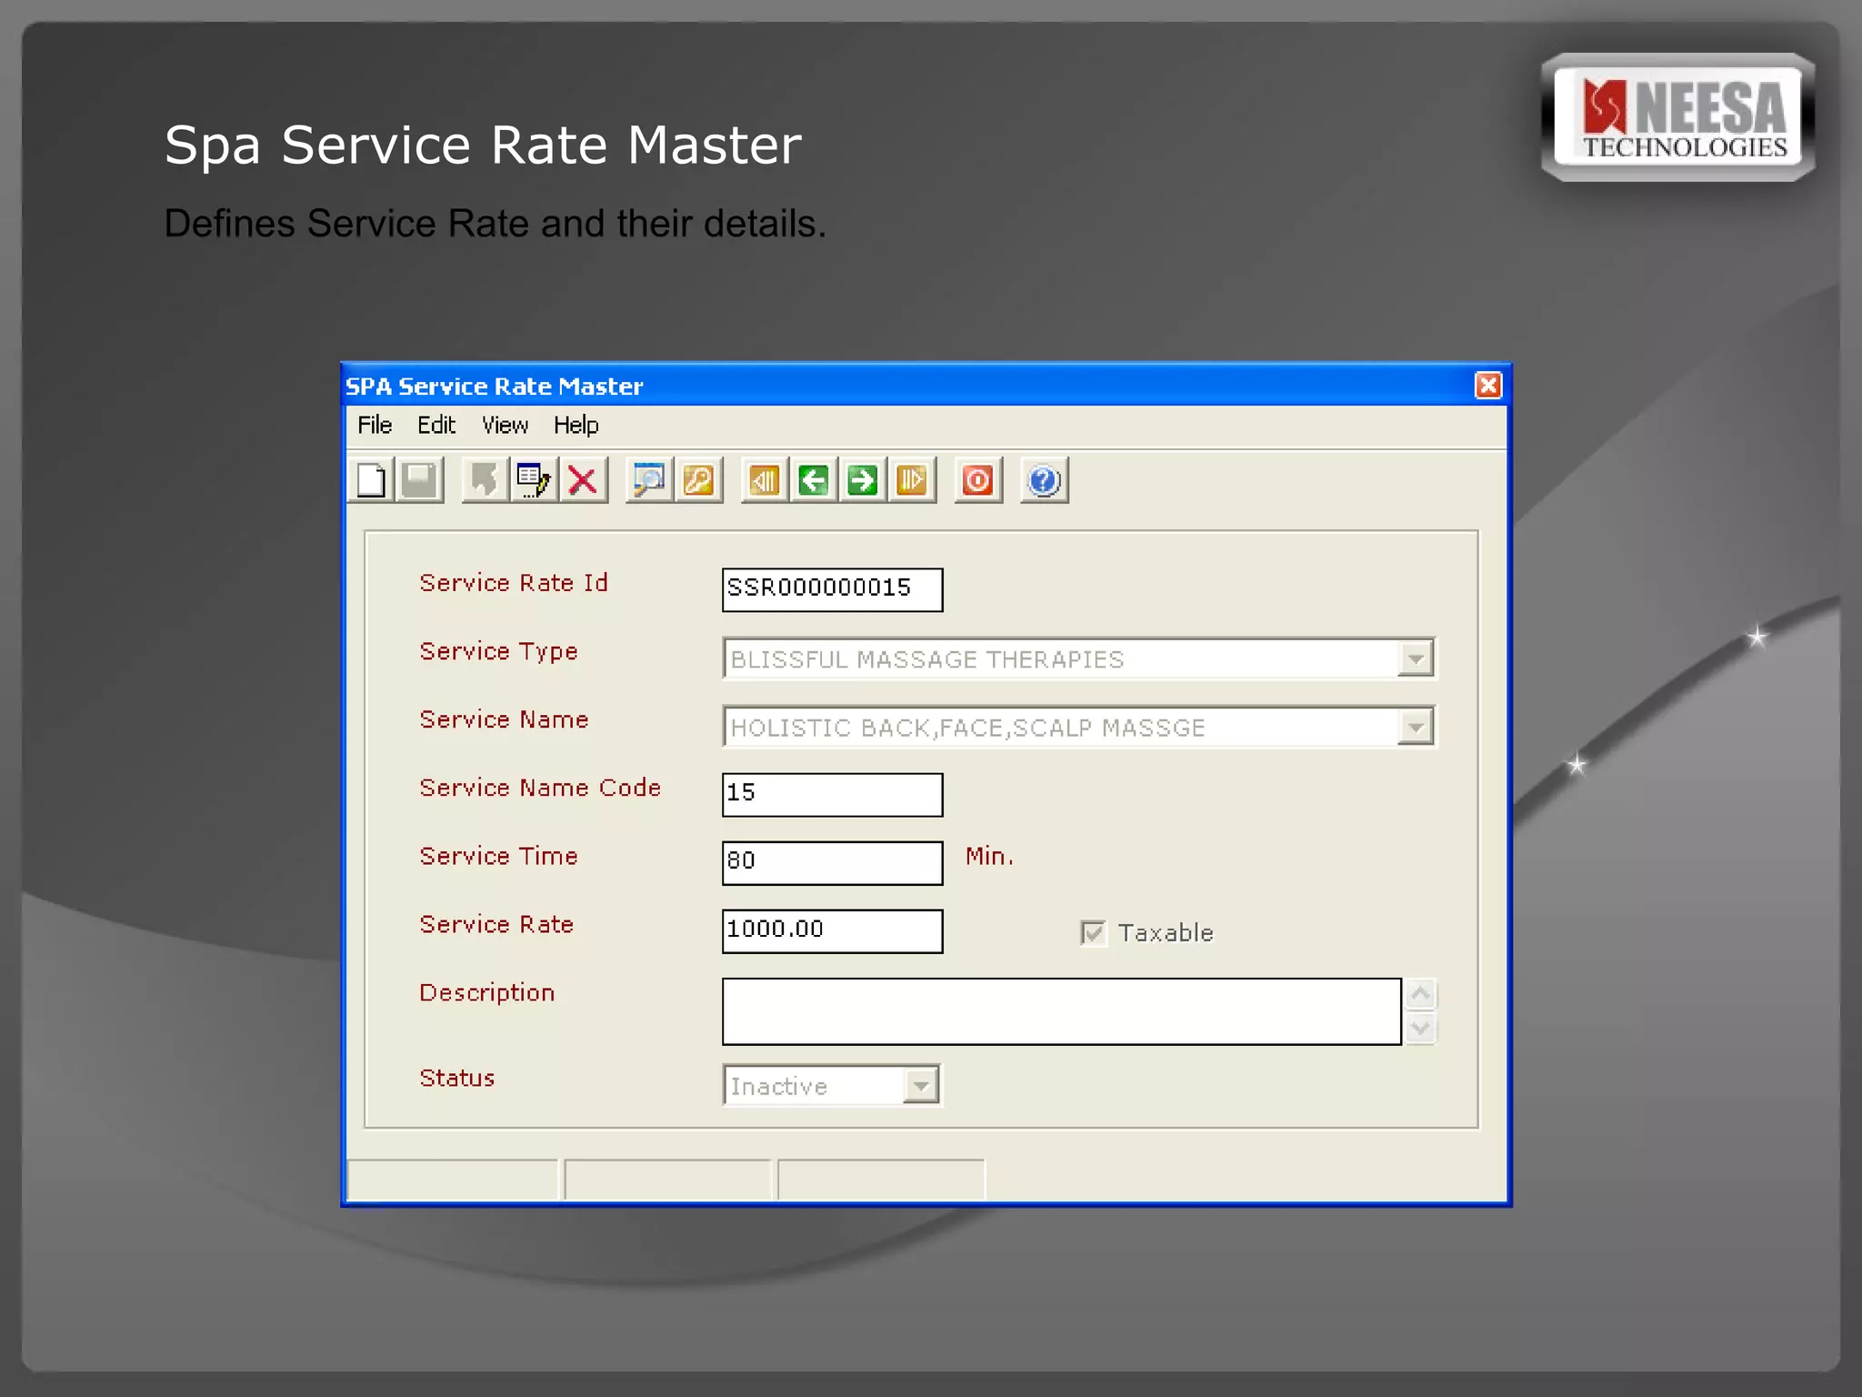The width and height of the screenshot is (1862, 1397).
Task: Go to next record with green right arrow
Action: [x=863, y=479]
